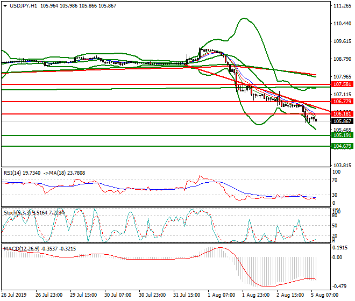Image resolution: width=355 pixels, height=301 pixels.
Task: Click the 26 Jul 2019 date label
Action: pos(14,296)
